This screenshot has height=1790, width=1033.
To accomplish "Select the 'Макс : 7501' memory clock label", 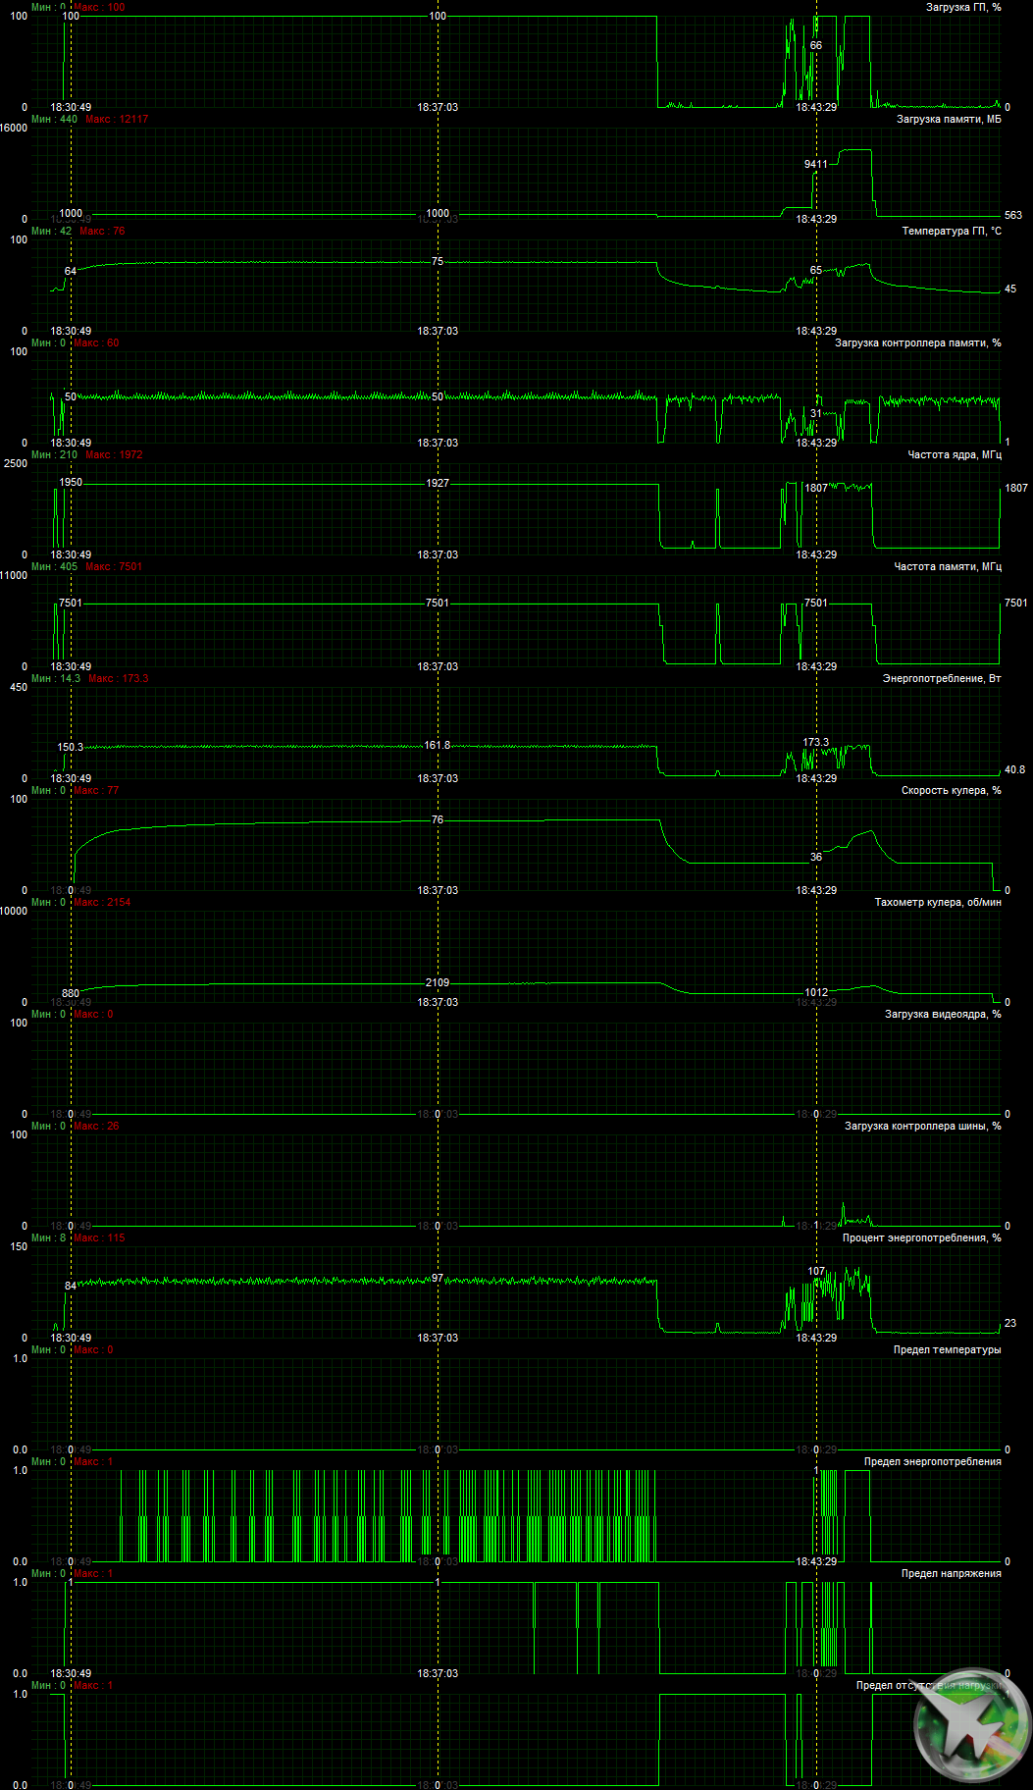I will point(114,566).
